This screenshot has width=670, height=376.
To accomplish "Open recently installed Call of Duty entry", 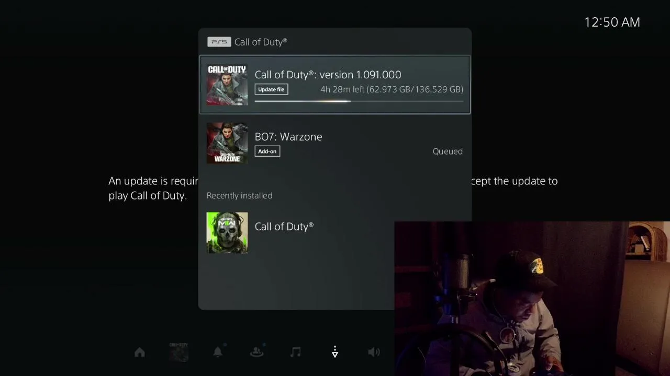I will point(335,233).
